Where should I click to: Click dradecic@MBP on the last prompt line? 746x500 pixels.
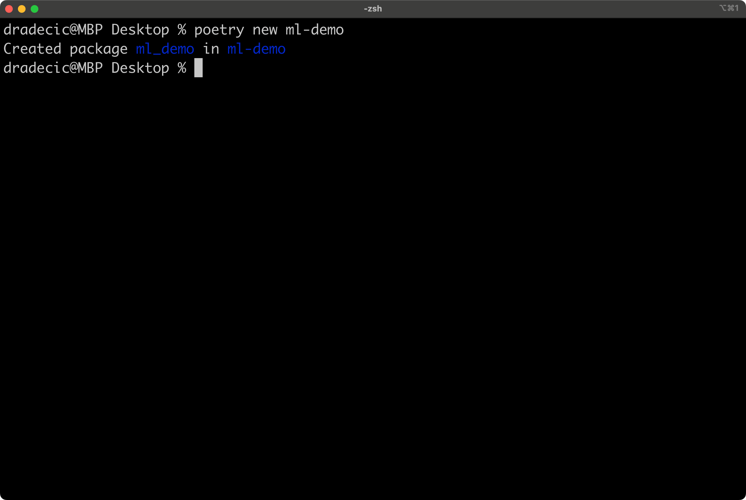[53, 68]
